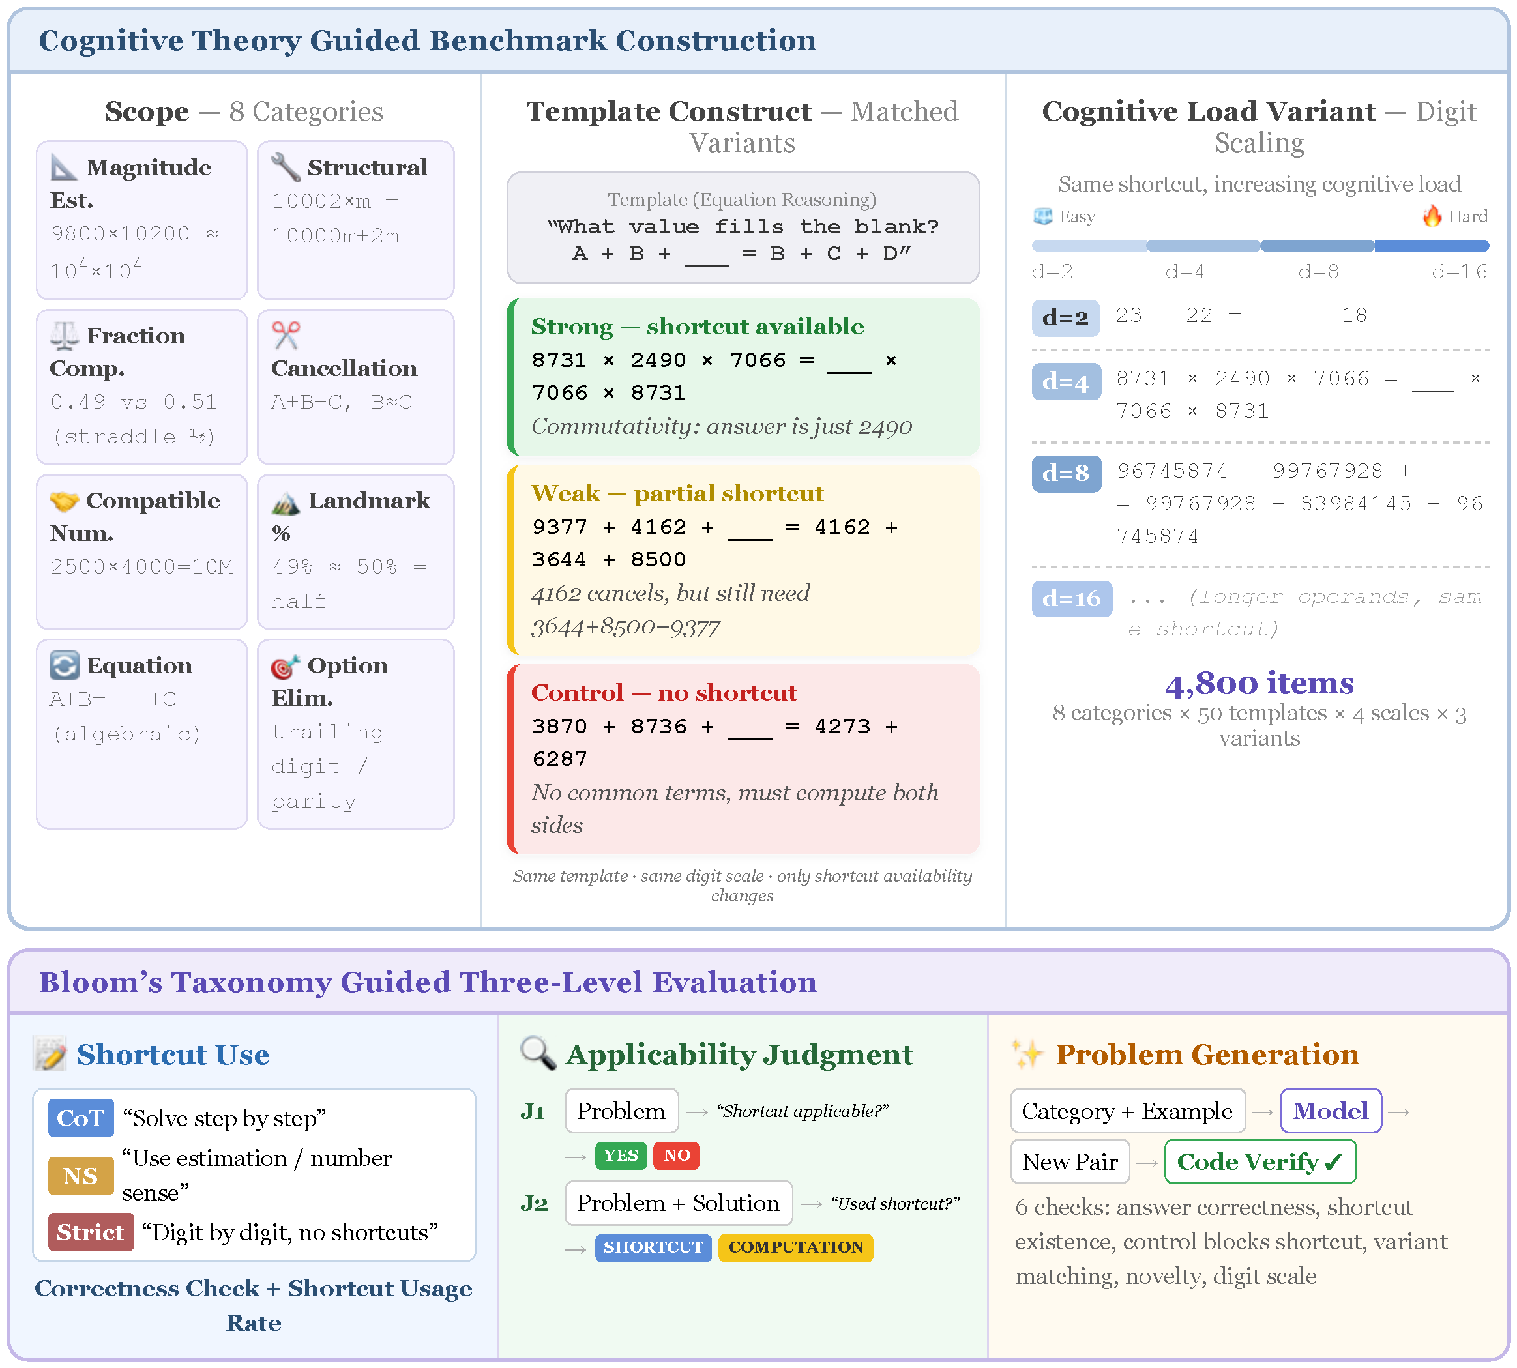Expand the d=2 digit scale row

[x=1066, y=317]
